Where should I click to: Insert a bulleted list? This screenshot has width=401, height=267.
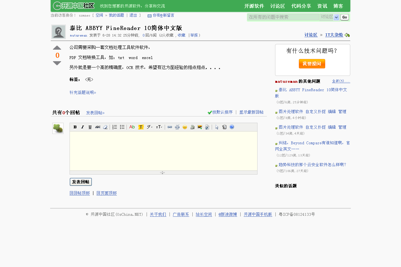tap(122, 127)
